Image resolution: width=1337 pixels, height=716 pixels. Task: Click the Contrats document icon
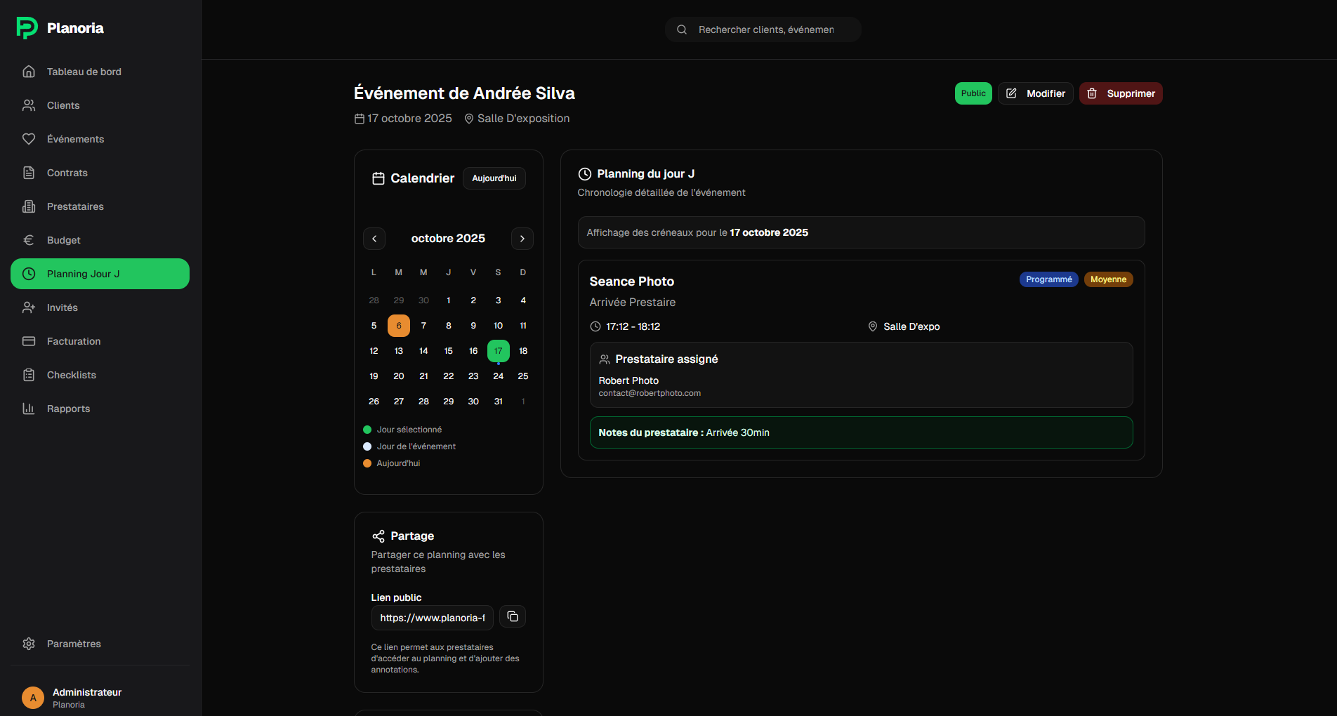pos(29,173)
